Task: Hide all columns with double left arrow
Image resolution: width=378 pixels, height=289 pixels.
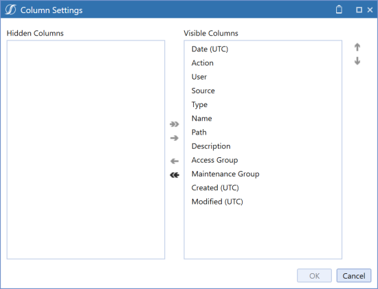Action: (x=175, y=175)
